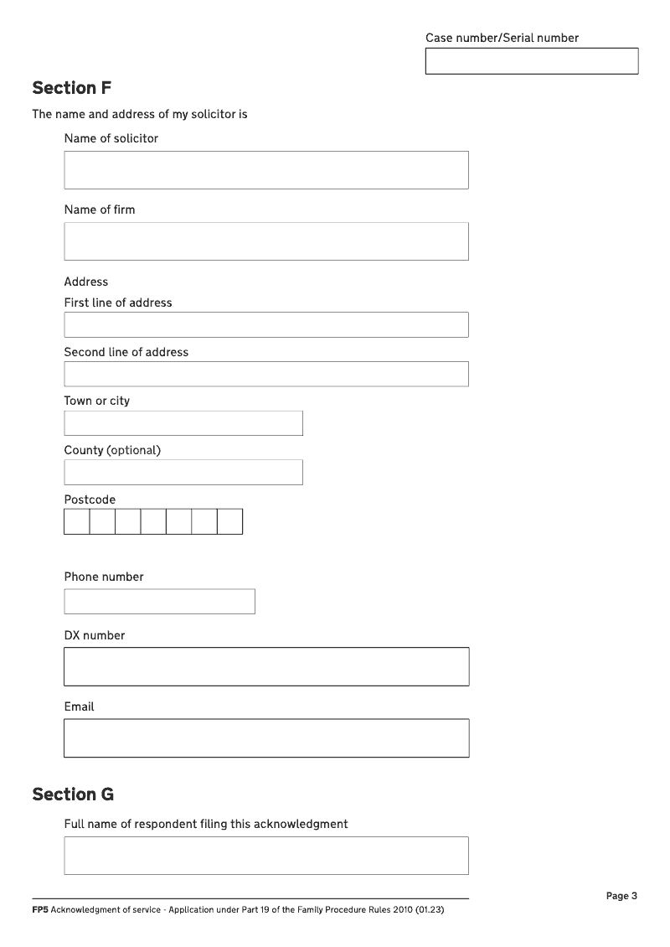Image resolution: width=670 pixels, height=947 pixels.
Task: Focus the Phone number field
Action: coord(159,602)
